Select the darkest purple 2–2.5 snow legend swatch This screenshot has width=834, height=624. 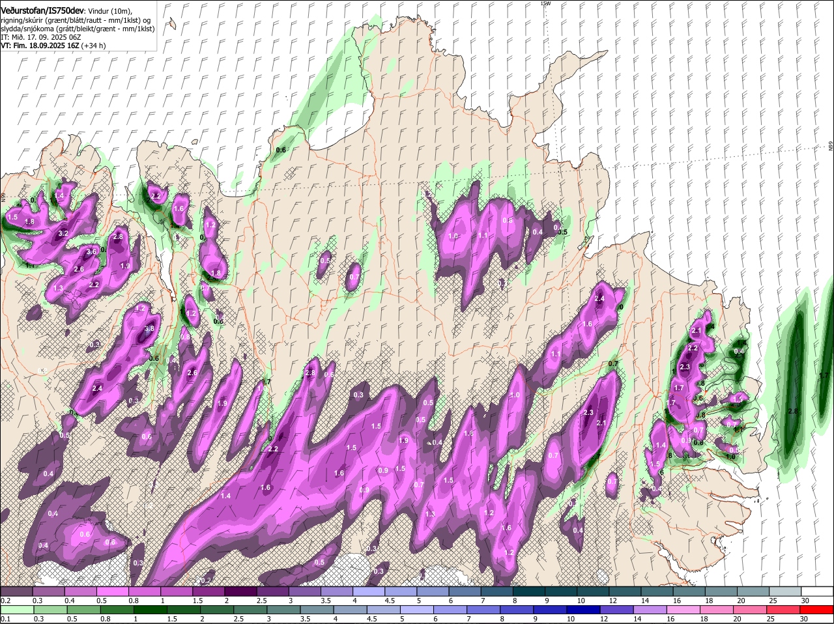click(240, 591)
